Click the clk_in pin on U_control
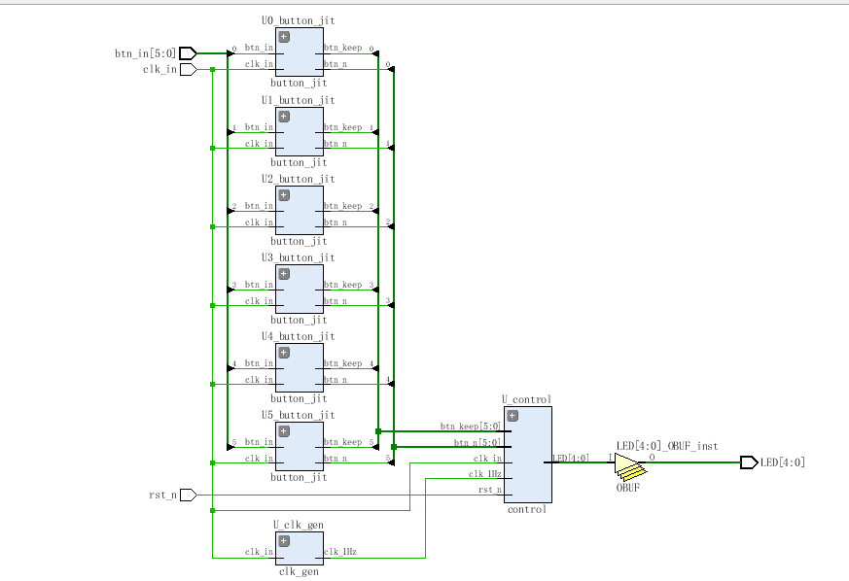Image resolution: width=849 pixels, height=581 pixels. pos(487,459)
